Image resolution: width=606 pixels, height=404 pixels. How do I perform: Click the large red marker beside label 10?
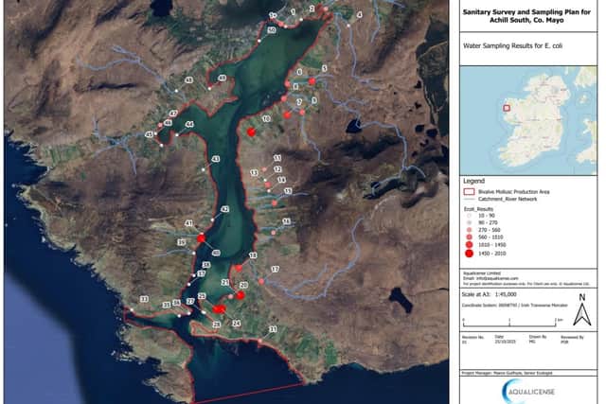point(251,132)
